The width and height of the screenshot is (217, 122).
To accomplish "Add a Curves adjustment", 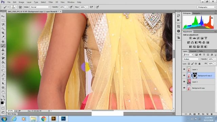I will click(198, 38).
